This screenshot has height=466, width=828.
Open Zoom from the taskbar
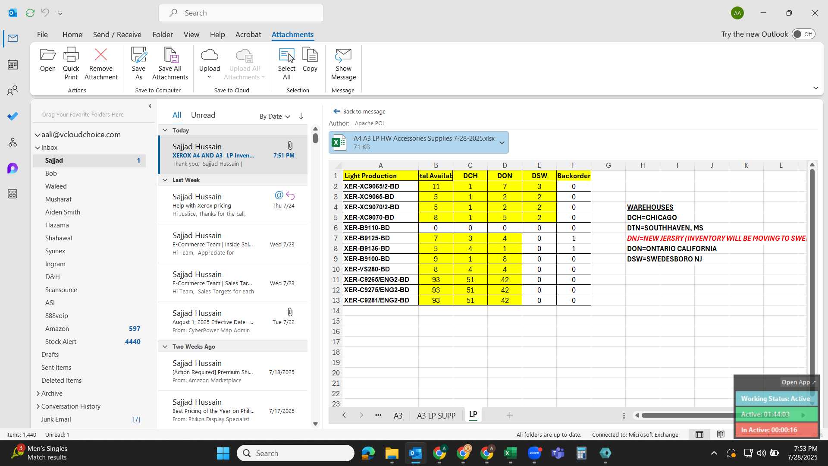click(534, 453)
